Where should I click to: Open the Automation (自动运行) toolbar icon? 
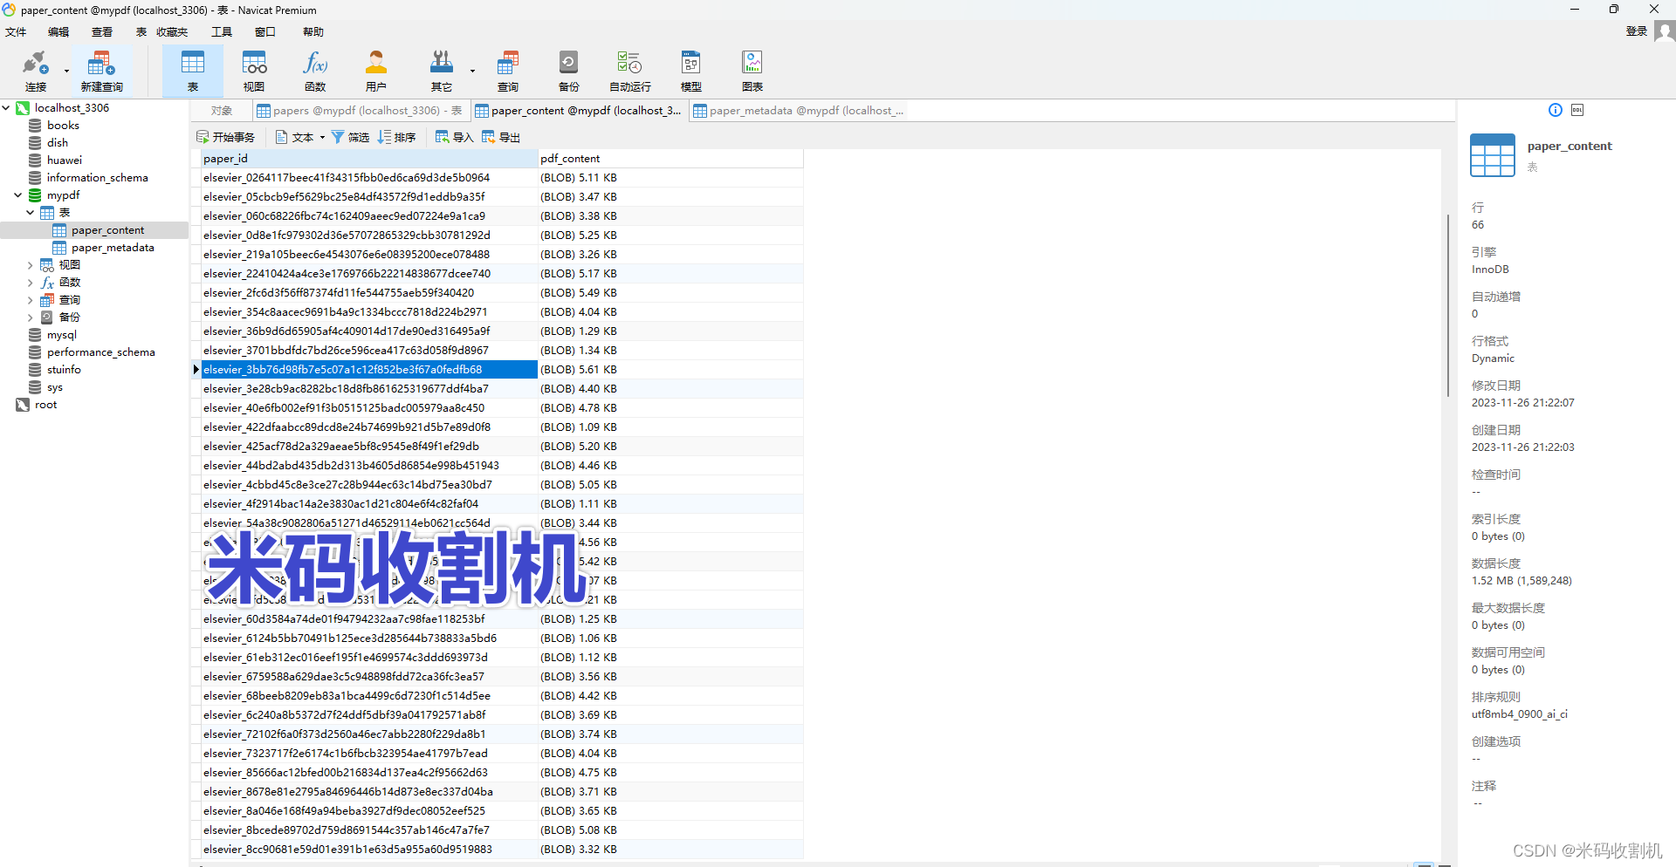629,71
